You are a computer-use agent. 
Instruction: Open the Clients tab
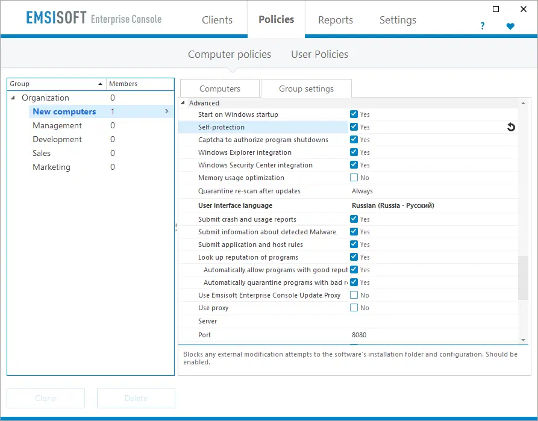pos(217,20)
